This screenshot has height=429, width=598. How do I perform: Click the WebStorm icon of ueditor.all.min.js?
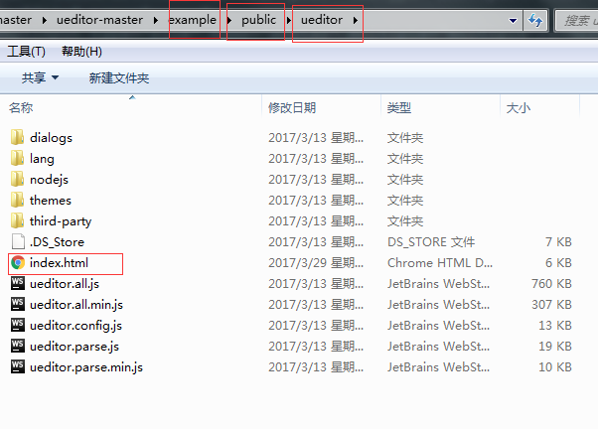[18, 304]
